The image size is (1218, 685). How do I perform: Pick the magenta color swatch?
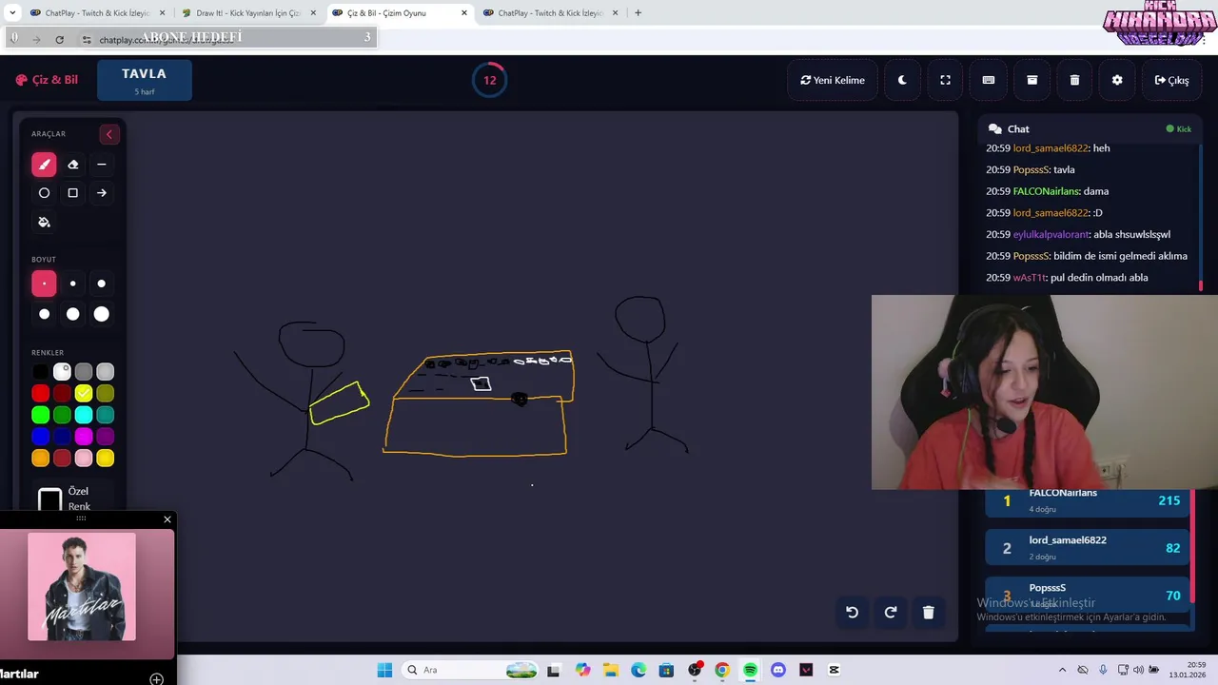pos(84,437)
